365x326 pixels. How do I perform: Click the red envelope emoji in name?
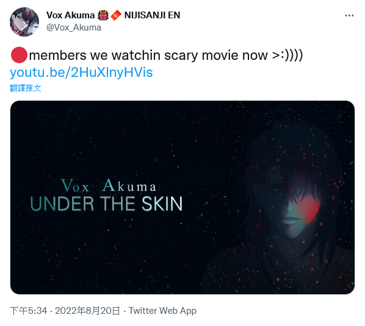click(x=116, y=15)
